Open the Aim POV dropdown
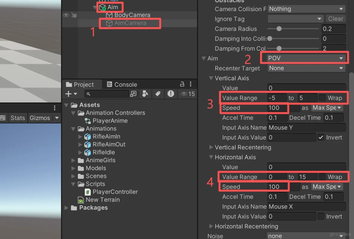 [x=304, y=58]
